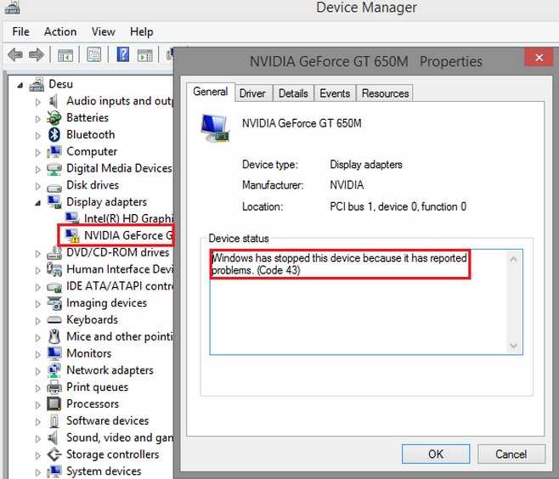Viewport: 559px width, 479px height.
Task: Select the Desu computer root text
Action: pos(60,84)
